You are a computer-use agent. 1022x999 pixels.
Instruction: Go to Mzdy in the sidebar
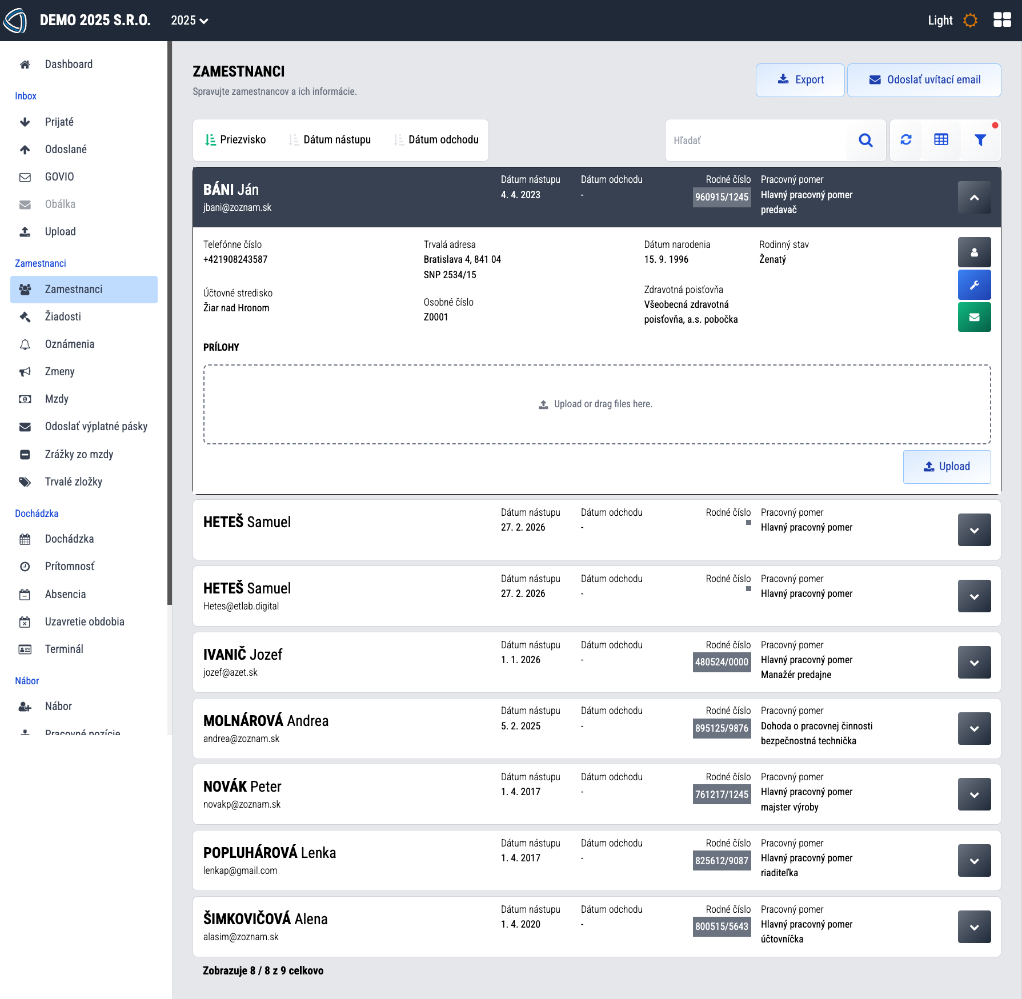coord(57,399)
